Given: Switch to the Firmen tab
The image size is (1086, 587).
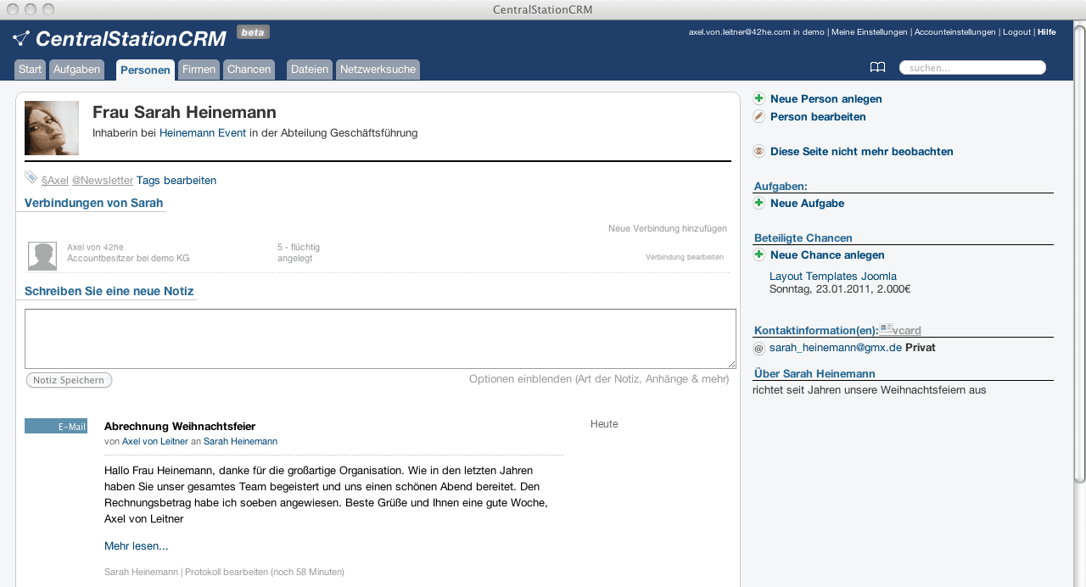Looking at the screenshot, I should pyautogui.click(x=199, y=70).
